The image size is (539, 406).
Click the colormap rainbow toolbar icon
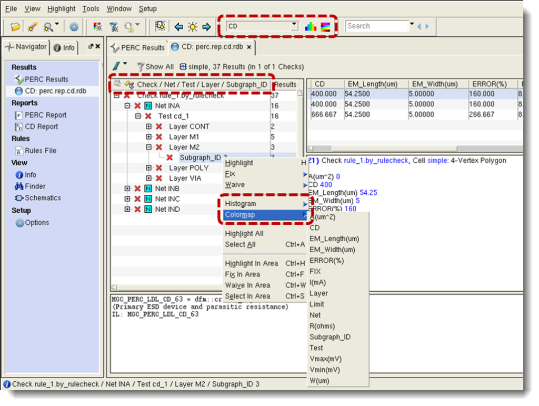[325, 26]
